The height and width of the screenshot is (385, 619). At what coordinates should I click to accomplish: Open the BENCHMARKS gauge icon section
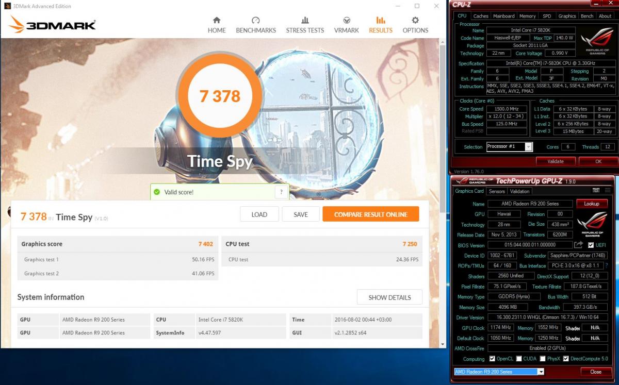[256, 25]
